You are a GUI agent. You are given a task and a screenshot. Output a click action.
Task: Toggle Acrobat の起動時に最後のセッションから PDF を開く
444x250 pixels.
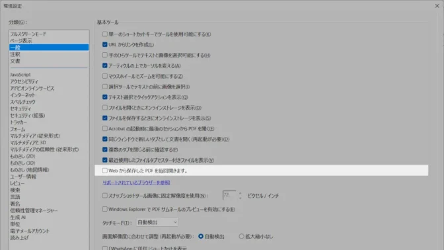pyautogui.click(x=105, y=128)
